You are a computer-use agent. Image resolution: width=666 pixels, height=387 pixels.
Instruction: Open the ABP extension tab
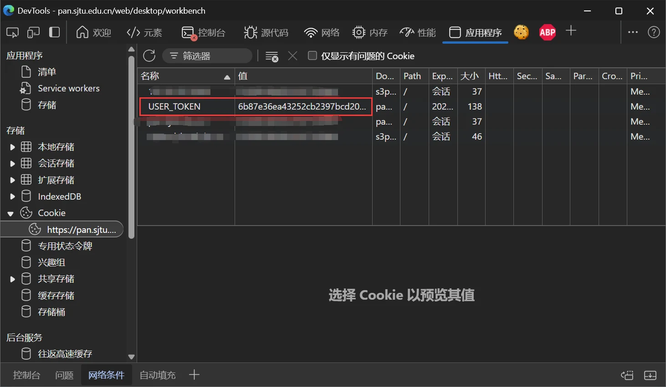click(x=548, y=32)
